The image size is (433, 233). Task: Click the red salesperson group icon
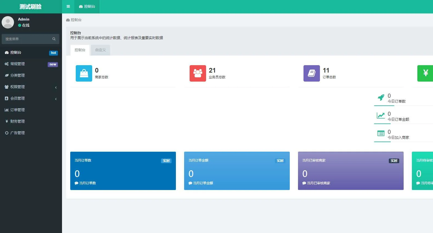coord(198,73)
